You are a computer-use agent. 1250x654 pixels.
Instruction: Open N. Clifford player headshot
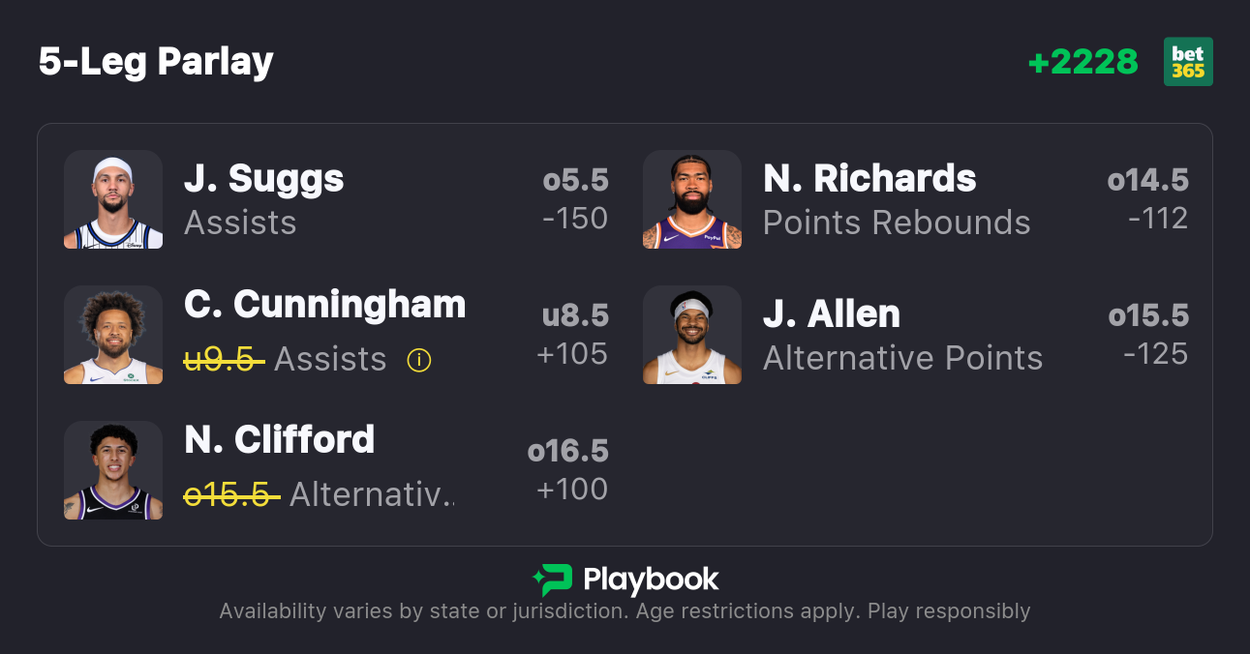click(x=113, y=470)
